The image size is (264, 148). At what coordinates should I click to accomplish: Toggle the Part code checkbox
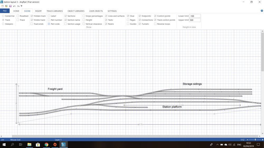(49, 24)
